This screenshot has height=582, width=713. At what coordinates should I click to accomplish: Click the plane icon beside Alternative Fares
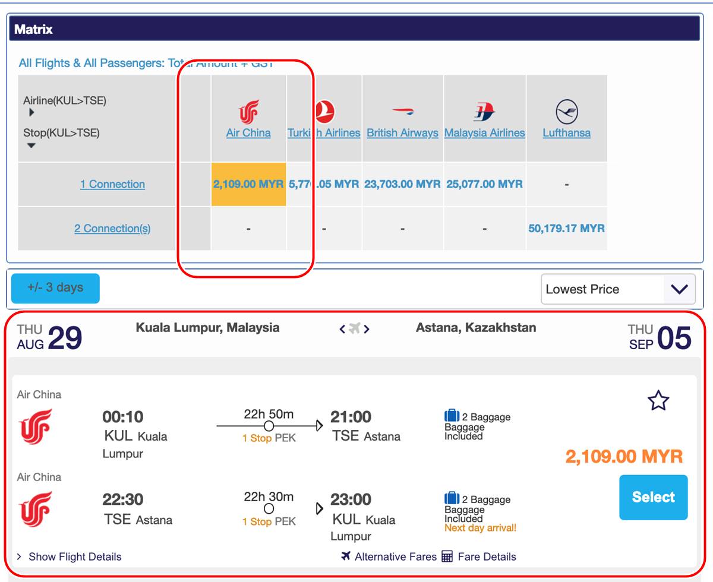click(x=346, y=556)
